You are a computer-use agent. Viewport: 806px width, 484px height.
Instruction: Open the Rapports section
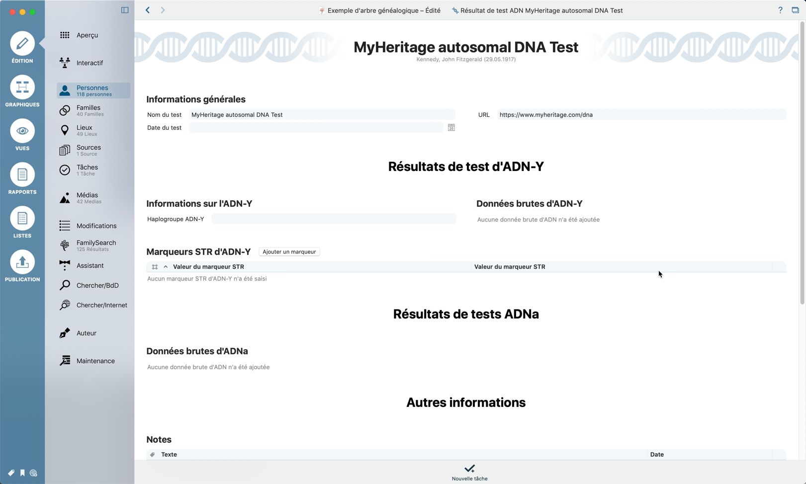point(22,179)
